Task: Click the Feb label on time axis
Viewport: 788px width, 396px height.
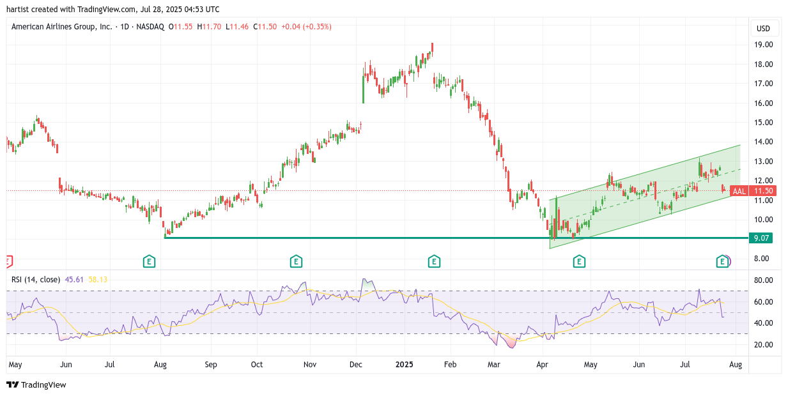Action: [x=450, y=365]
